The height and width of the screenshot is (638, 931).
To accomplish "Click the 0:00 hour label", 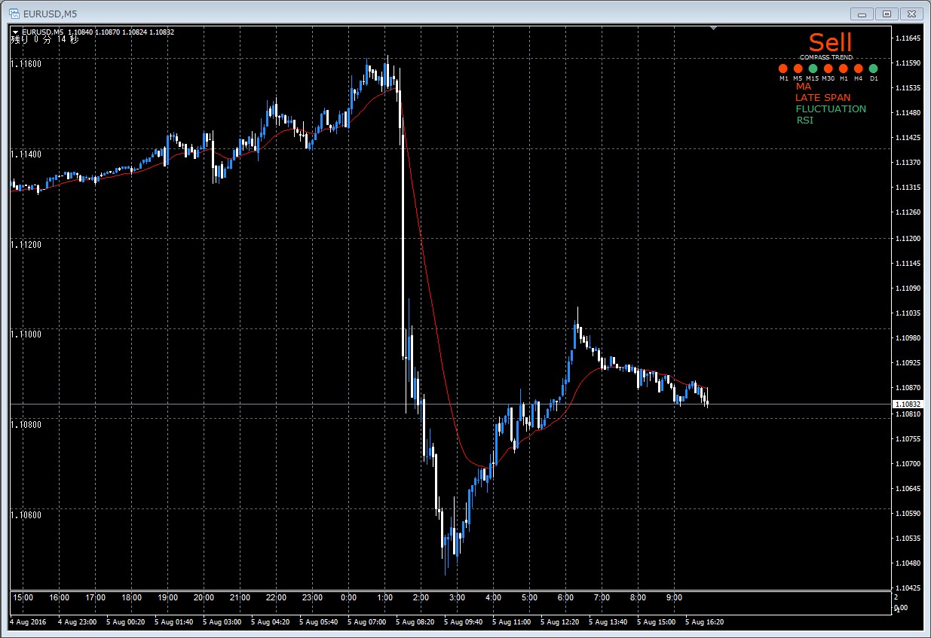I will click(348, 597).
